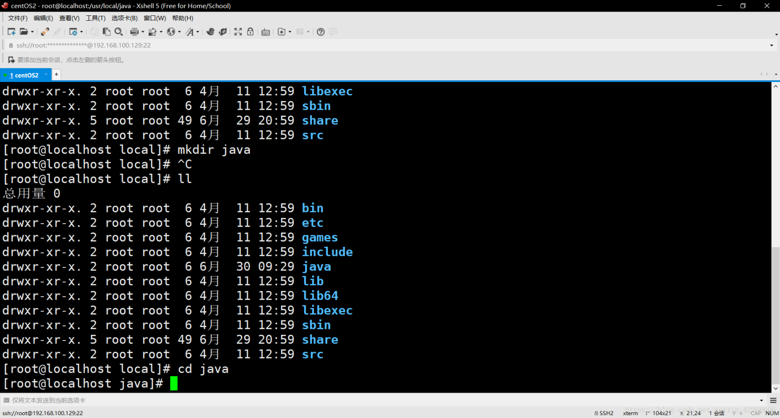Click the globe encoding icon
Viewport: 780px width, 418px height.
pyautogui.click(x=171, y=32)
